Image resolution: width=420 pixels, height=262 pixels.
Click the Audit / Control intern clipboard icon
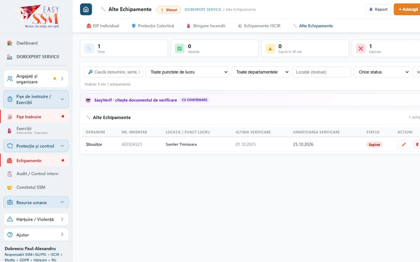click(10, 174)
